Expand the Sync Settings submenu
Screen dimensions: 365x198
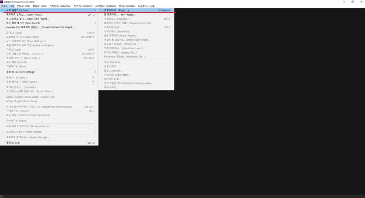coord(49,72)
